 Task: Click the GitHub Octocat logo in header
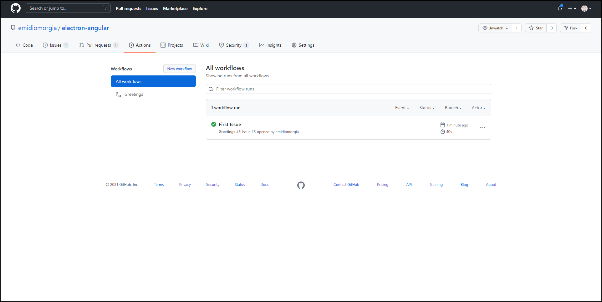pos(16,8)
